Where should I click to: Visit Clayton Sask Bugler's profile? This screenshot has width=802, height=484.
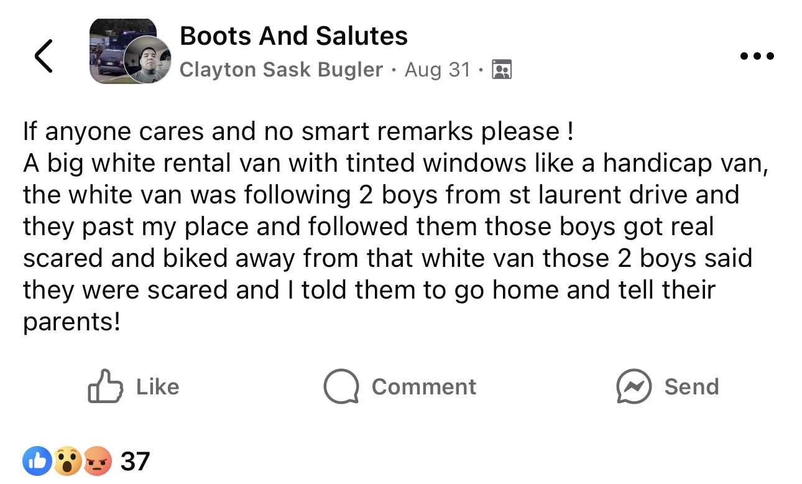click(281, 70)
